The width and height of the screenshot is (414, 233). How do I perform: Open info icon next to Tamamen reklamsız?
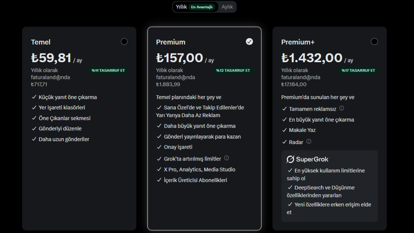coord(342,108)
